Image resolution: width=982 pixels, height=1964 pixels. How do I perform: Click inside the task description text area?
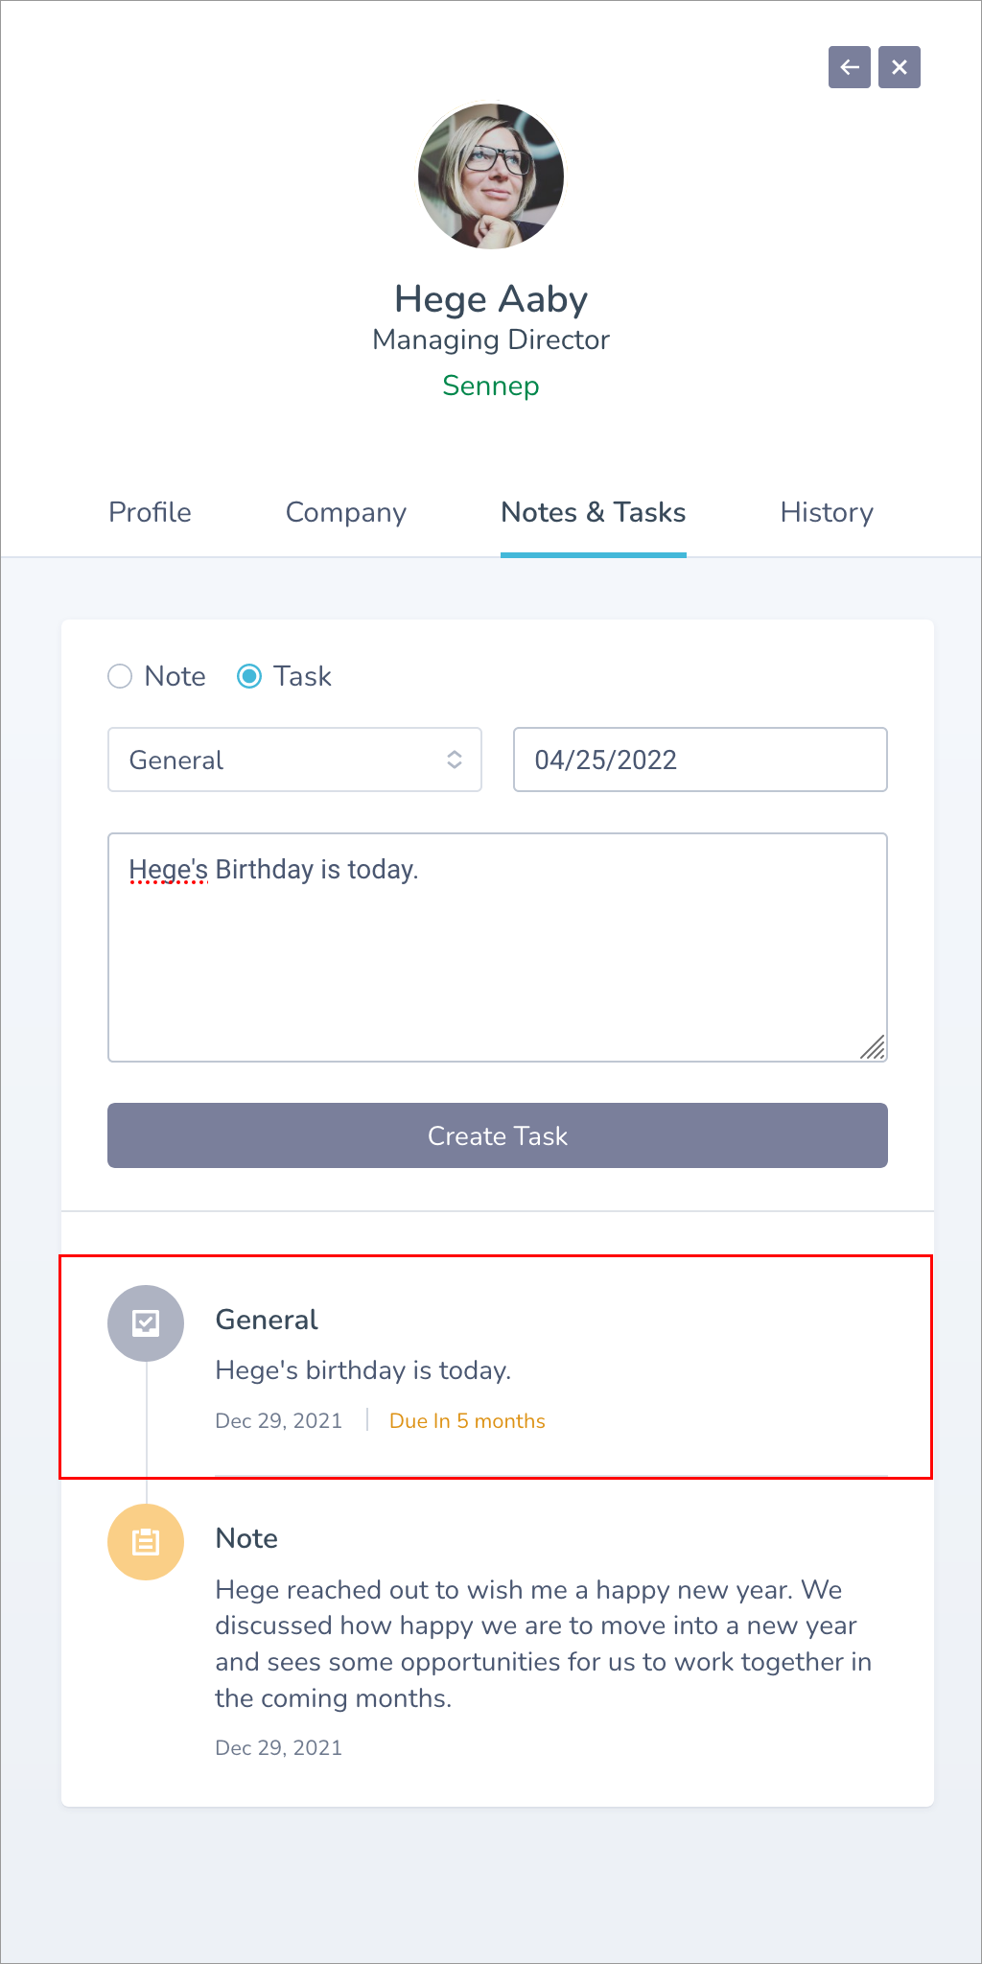(498, 947)
